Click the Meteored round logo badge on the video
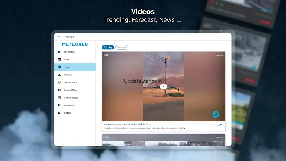This screenshot has width=286, height=161. [216, 114]
